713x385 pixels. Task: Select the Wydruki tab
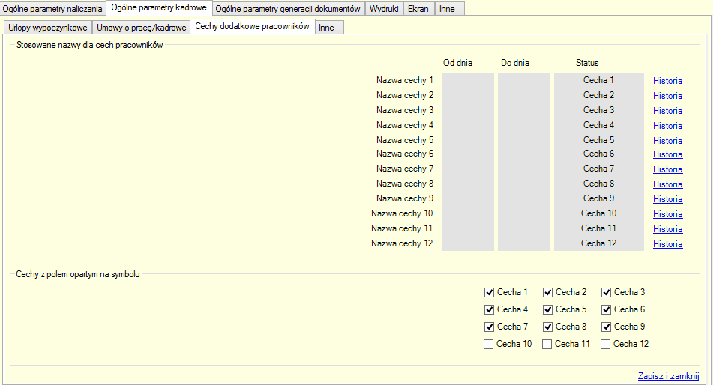tap(384, 9)
